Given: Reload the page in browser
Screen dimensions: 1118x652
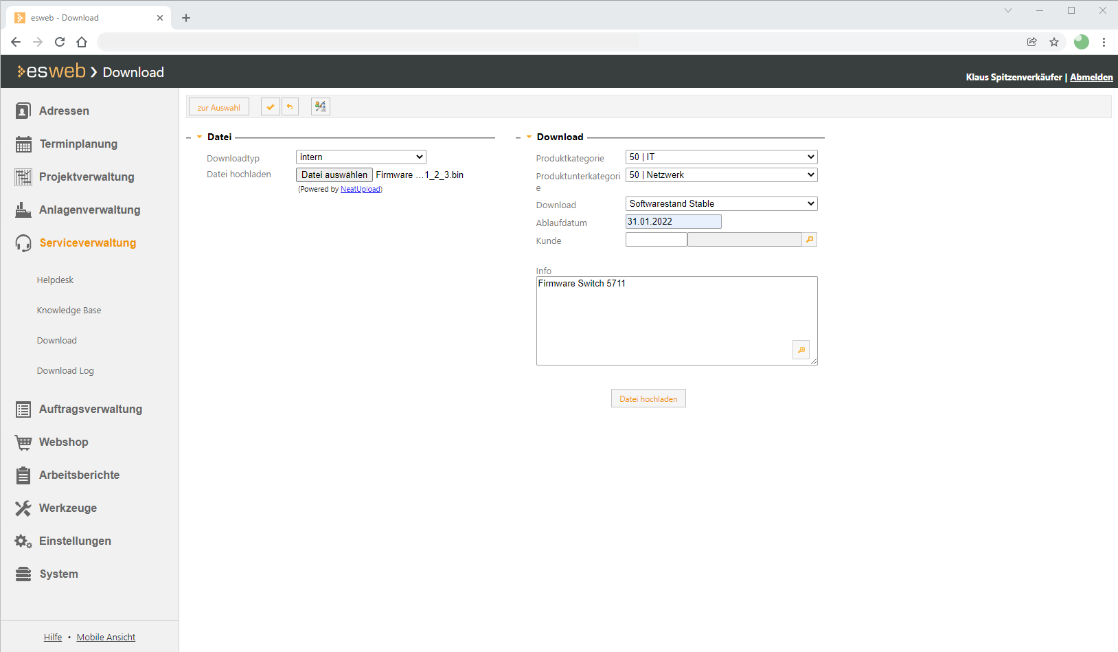Looking at the screenshot, I should coord(60,42).
